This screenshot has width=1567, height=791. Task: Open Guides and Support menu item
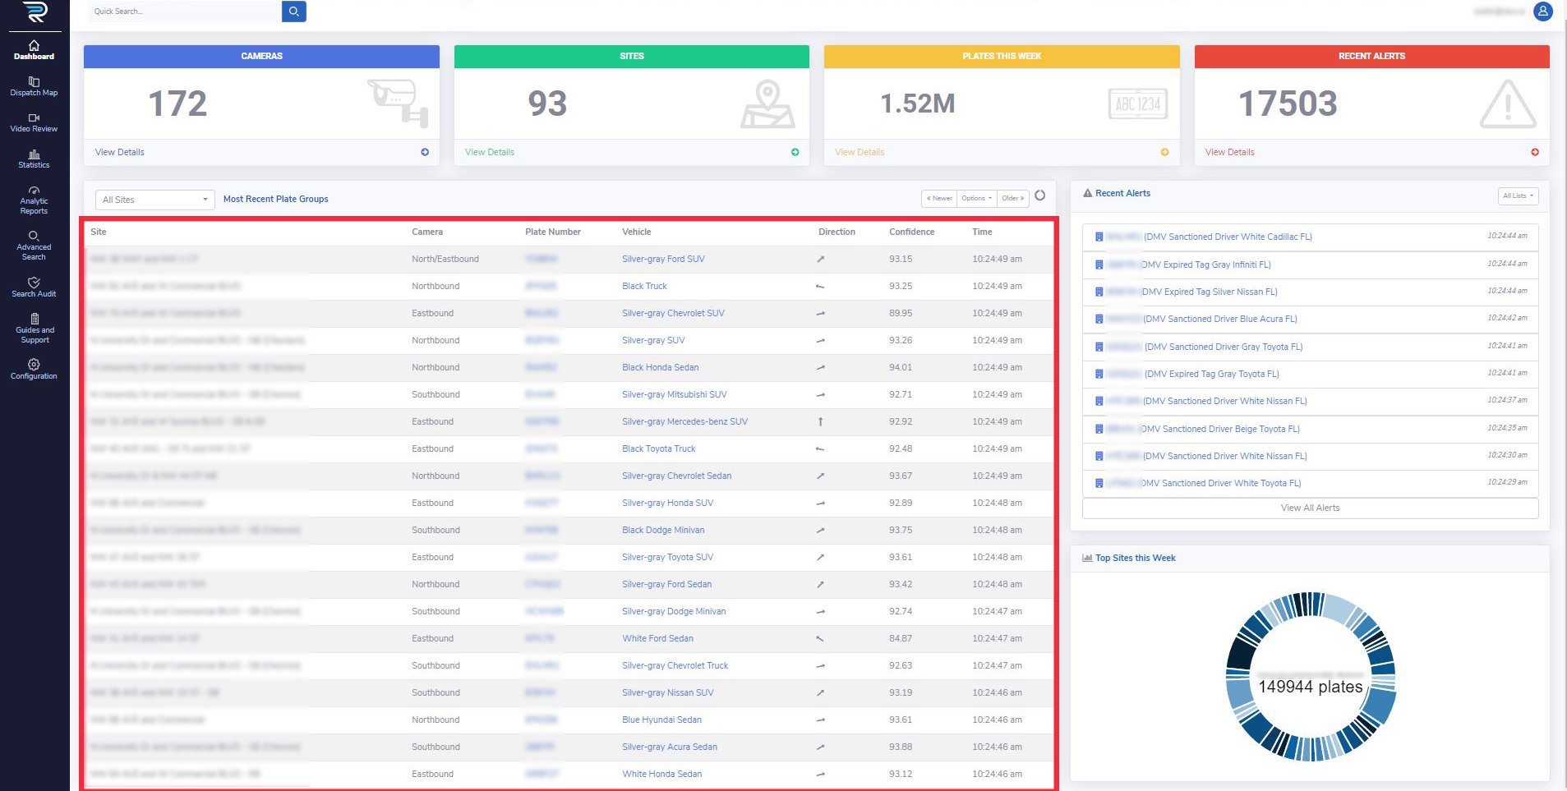pos(34,329)
